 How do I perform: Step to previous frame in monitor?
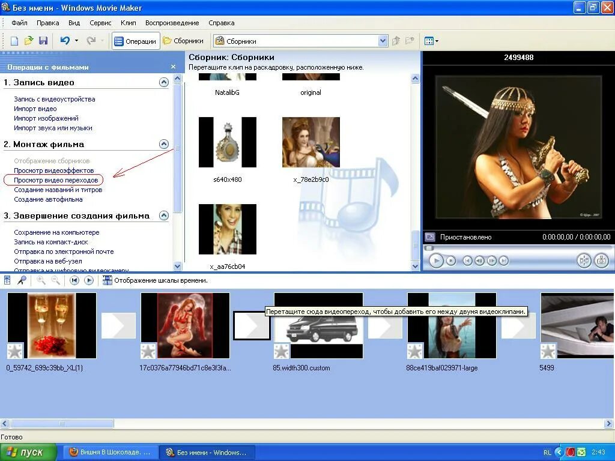[x=479, y=261]
